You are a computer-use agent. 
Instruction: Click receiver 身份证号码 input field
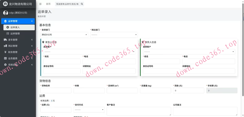(162, 71)
